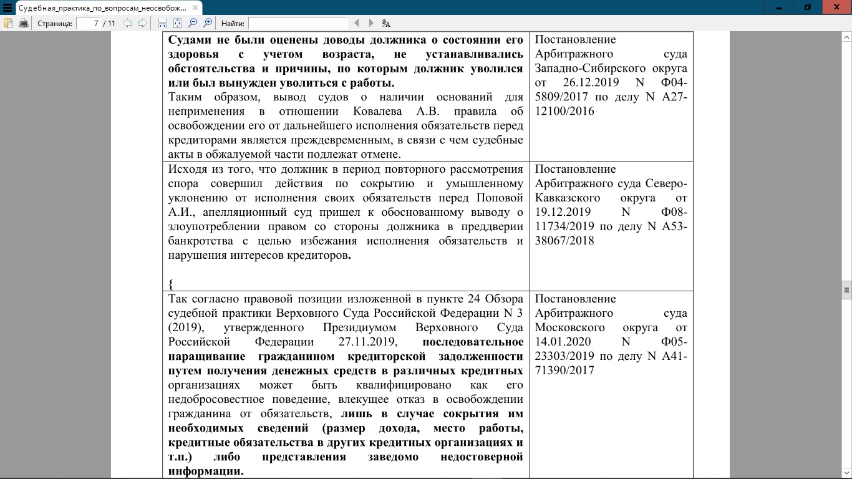Zoom out with the magnifier minus
Viewport: 852px width, 479px height.
pyautogui.click(x=193, y=23)
